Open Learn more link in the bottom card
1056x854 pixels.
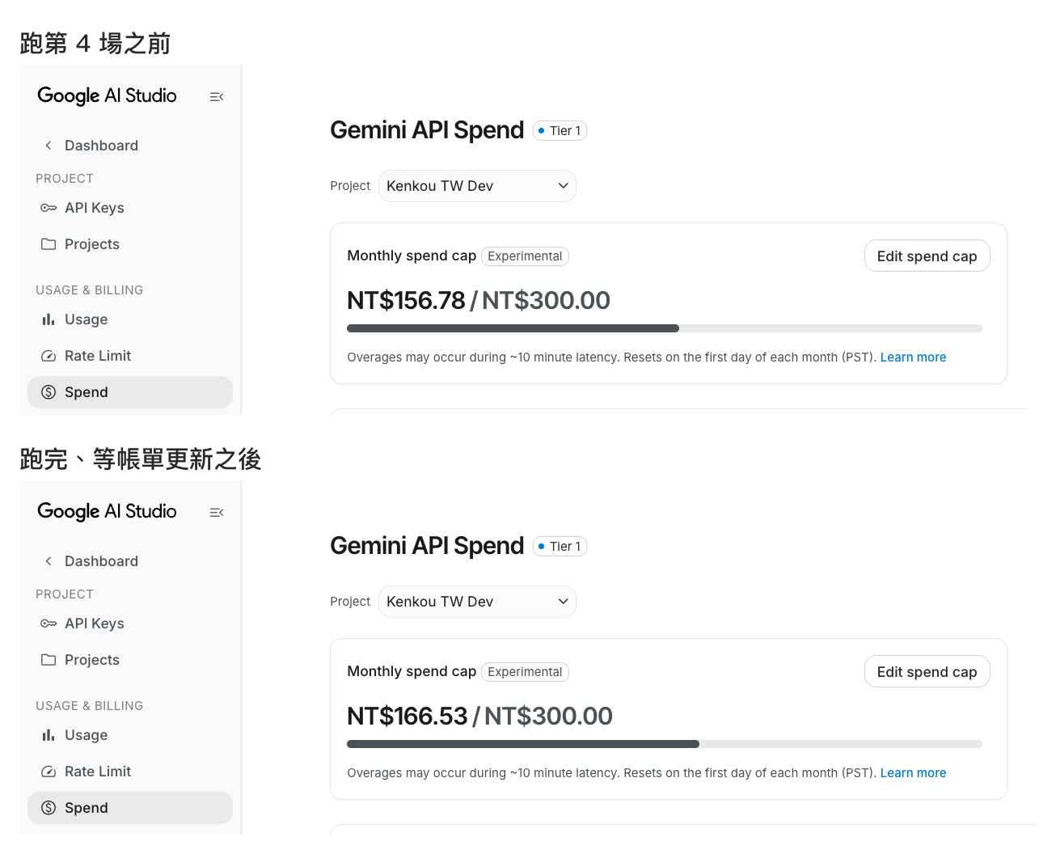click(913, 773)
